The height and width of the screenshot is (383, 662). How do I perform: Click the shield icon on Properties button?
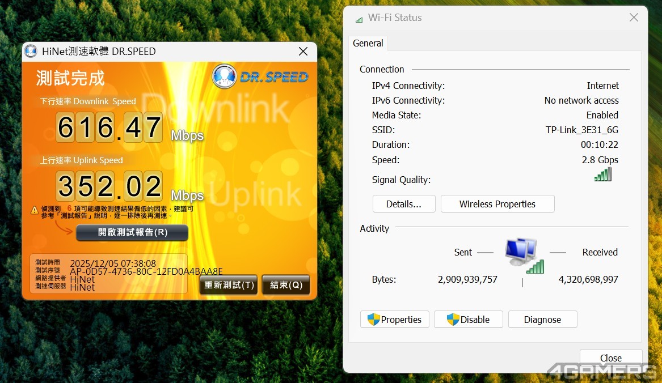373,320
